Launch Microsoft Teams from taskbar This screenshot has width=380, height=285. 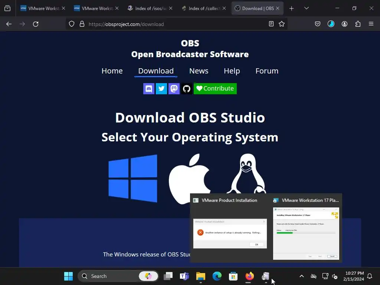point(184,276)
